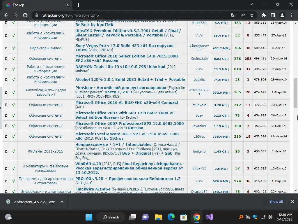Open Фильмы 2011-2015 category
Screen dimensions: 298x224
point(46,151)
